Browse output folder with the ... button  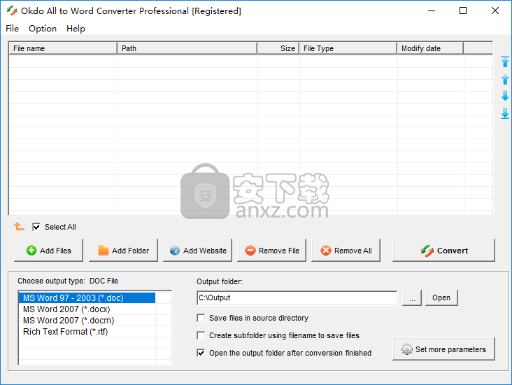(x=412, y=297)
